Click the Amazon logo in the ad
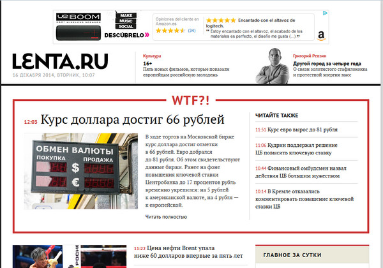This screenshot has height=268, width=383. tap(320, 36)
